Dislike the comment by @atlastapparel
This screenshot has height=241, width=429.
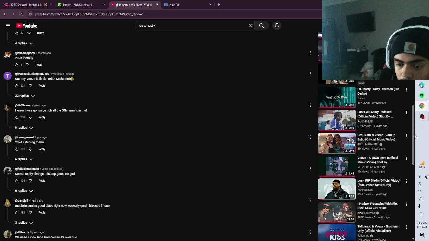point(27,65)
